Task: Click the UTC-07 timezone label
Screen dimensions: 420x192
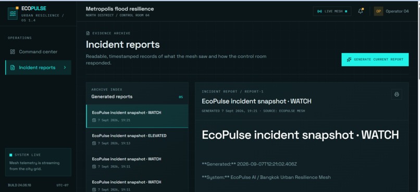Action: click(x=63, y=185)
